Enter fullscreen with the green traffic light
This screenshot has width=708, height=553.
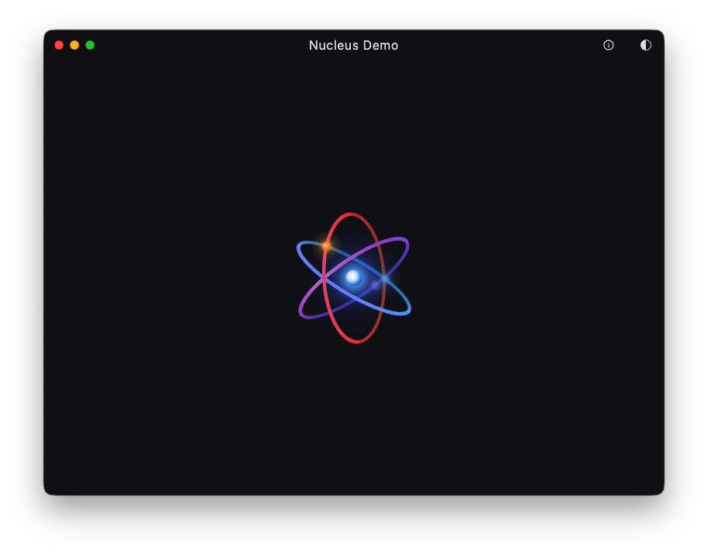tap(90, 45)
